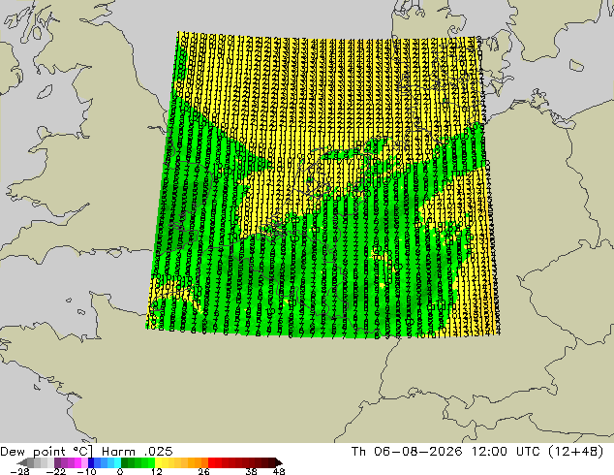
Task: Select the legend label '0'
Action: (120, 471)
